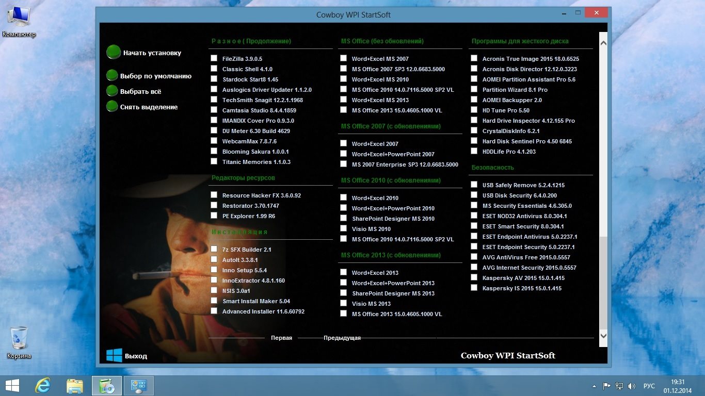Click the РУС language indicator

click(649, 386)
